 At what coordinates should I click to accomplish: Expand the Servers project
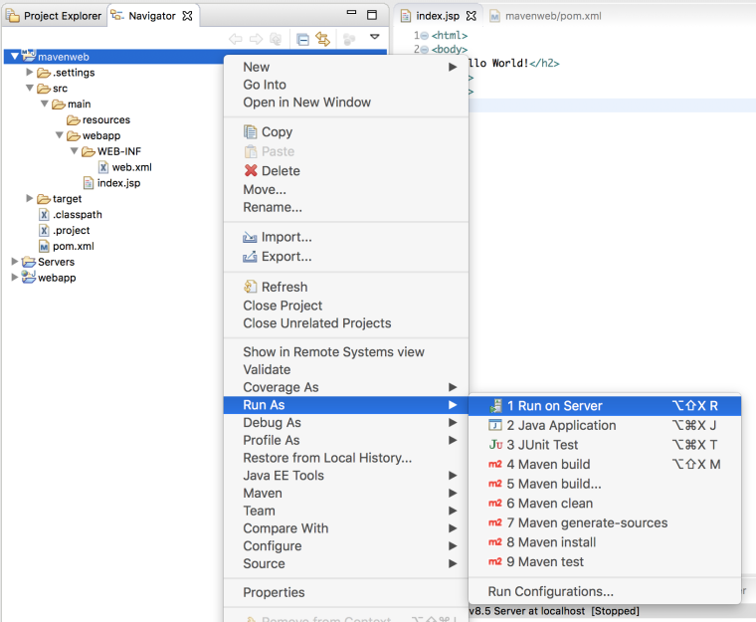(15, 262)
